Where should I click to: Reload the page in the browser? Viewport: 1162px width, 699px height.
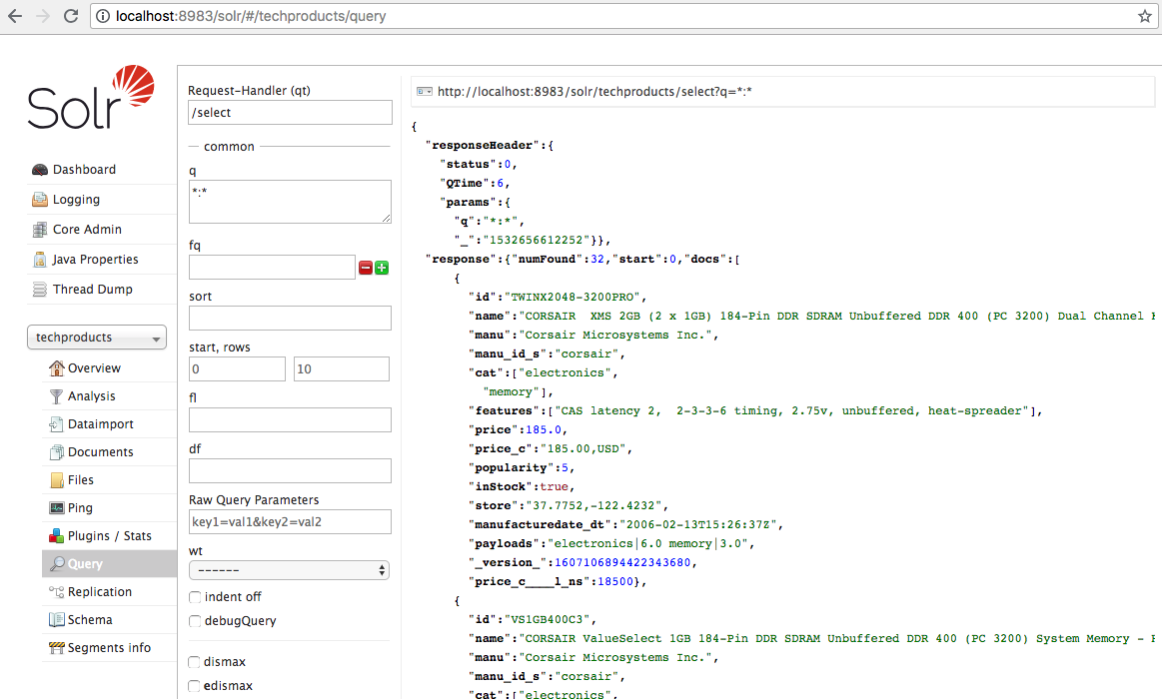pos(71,16)
